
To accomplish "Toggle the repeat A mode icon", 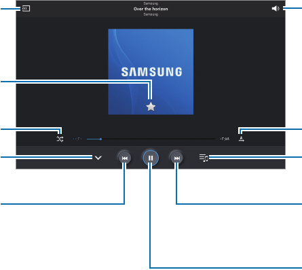I will [242, 139].
